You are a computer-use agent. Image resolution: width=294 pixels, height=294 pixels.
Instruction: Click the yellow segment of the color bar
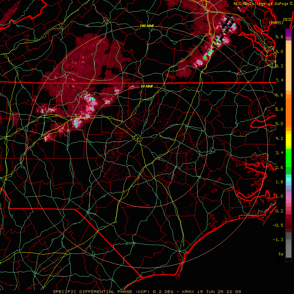tap(288, 140)
